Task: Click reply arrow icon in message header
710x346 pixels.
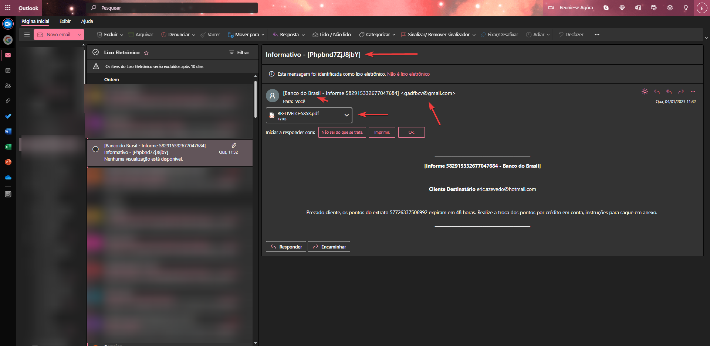Action: click(x=657, y=92)
